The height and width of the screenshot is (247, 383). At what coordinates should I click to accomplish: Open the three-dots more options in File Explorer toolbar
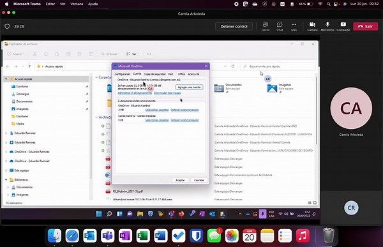tap(149, 54)
